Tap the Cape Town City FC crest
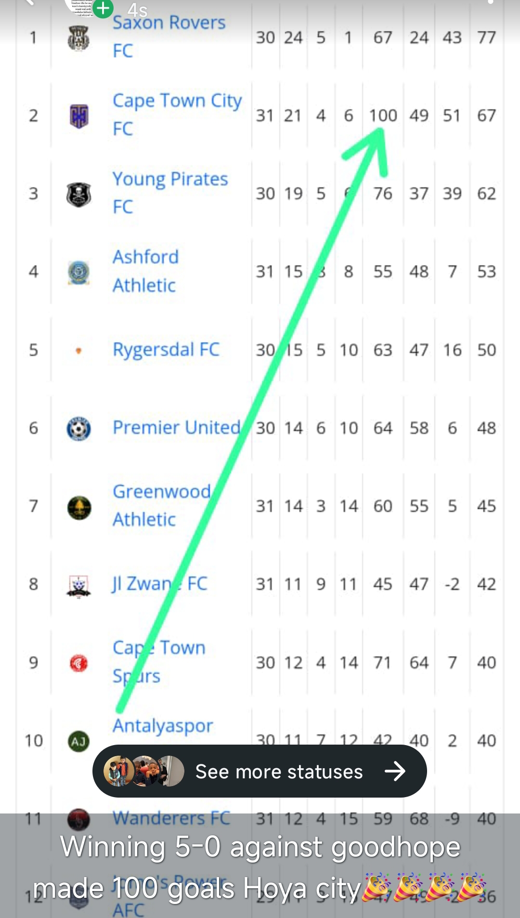 (x=79, y=116)
